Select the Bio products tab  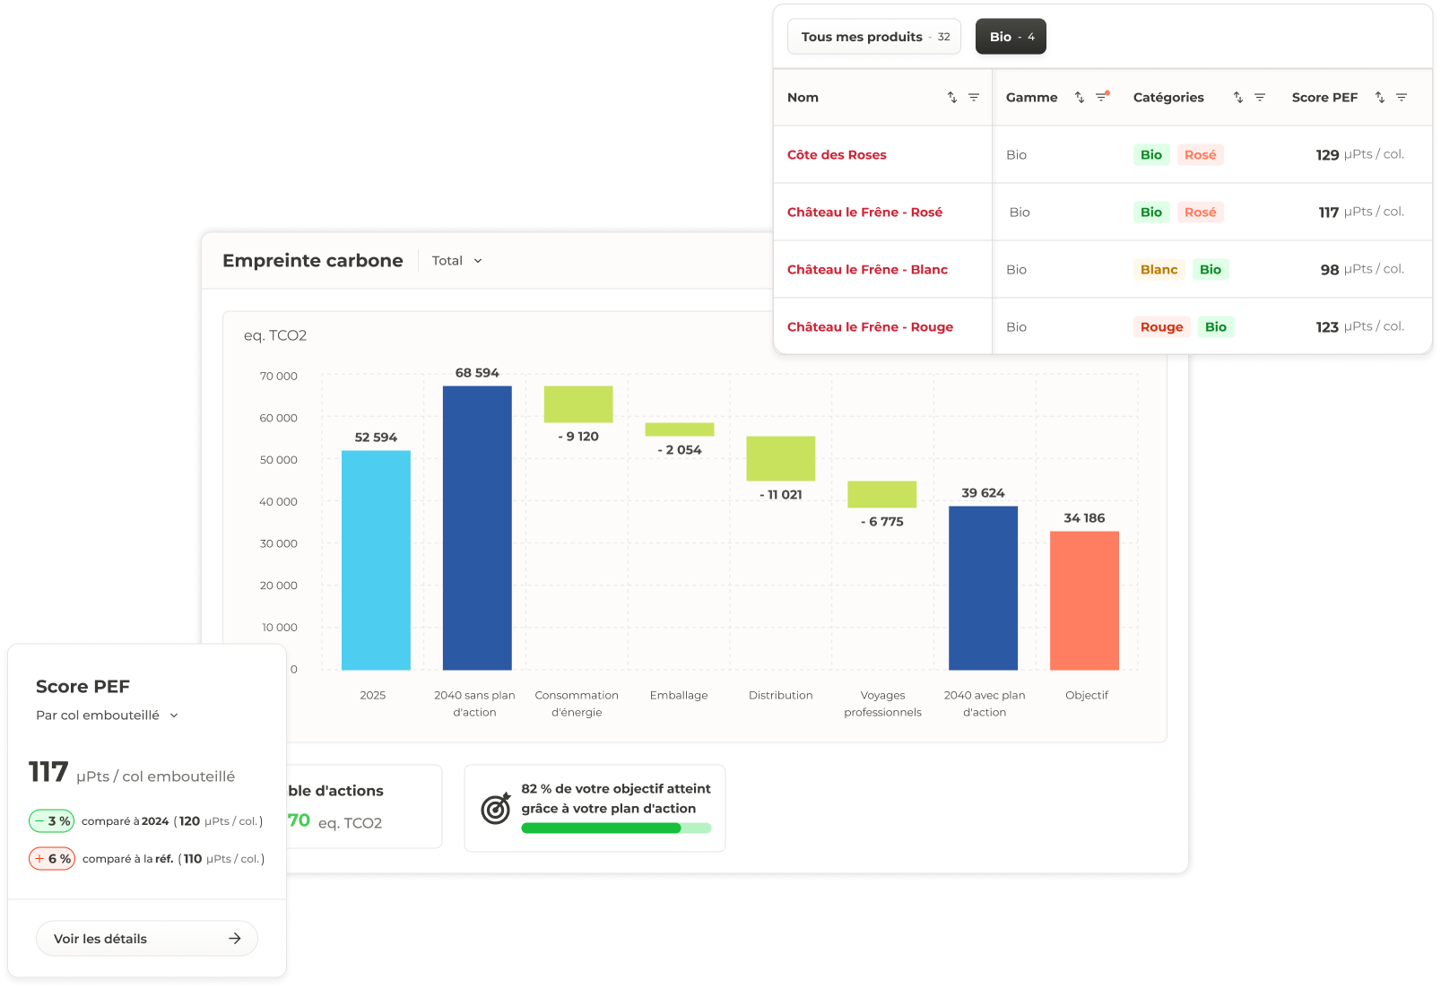(x=1011, y=37)
